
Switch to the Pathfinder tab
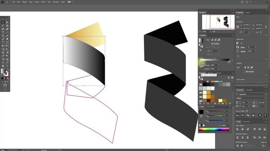click(x=246, y=122)
